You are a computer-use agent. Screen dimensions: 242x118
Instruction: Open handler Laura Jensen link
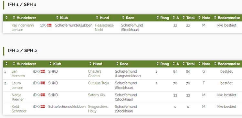click(x=17, y=86)
